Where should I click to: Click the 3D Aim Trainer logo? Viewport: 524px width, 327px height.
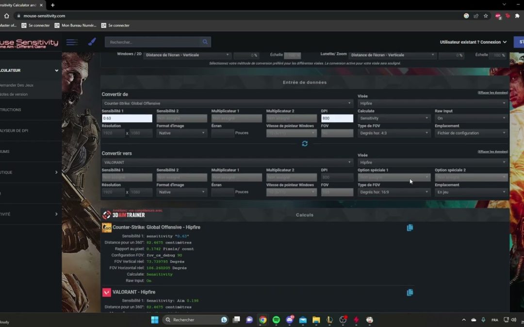pyautogui.click(x=124, y=215)
